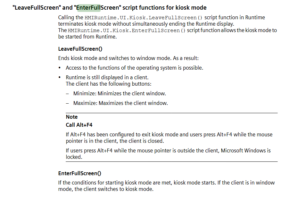This screenshot has width=297, height=197.
Task: Click "The client has the following buttons:" line
Action: coord(108,84)
